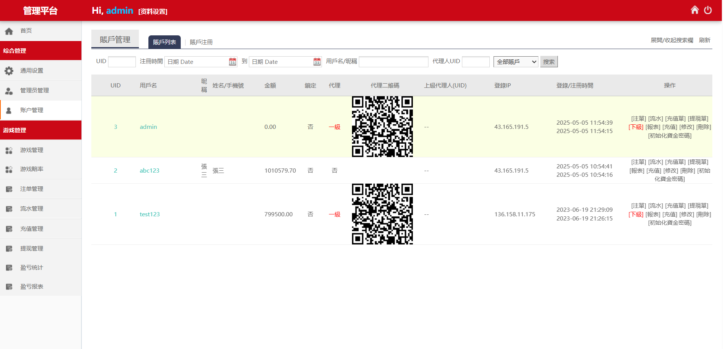Screen dimensions: 723x349
Task: Click [充值單] in the test123 row
Action: [675, 206]
